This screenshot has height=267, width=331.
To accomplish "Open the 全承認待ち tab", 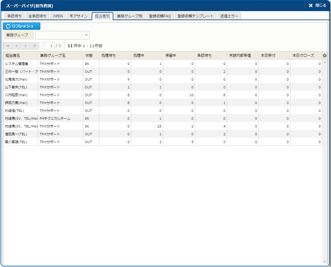I will pos(37,16).
